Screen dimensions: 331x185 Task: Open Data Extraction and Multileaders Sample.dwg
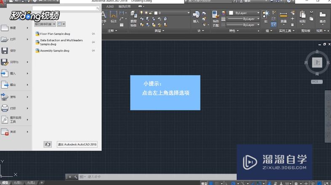point(59,42)
